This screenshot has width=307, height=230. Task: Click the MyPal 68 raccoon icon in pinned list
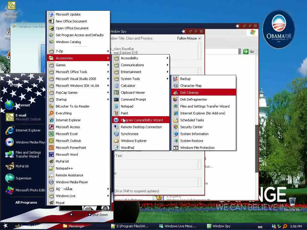[x=10, y=166]
